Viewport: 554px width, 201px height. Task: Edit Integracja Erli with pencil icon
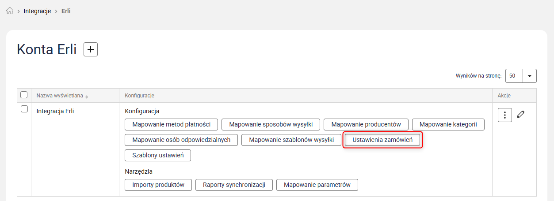pyautogui.click(x=521, y=115)
